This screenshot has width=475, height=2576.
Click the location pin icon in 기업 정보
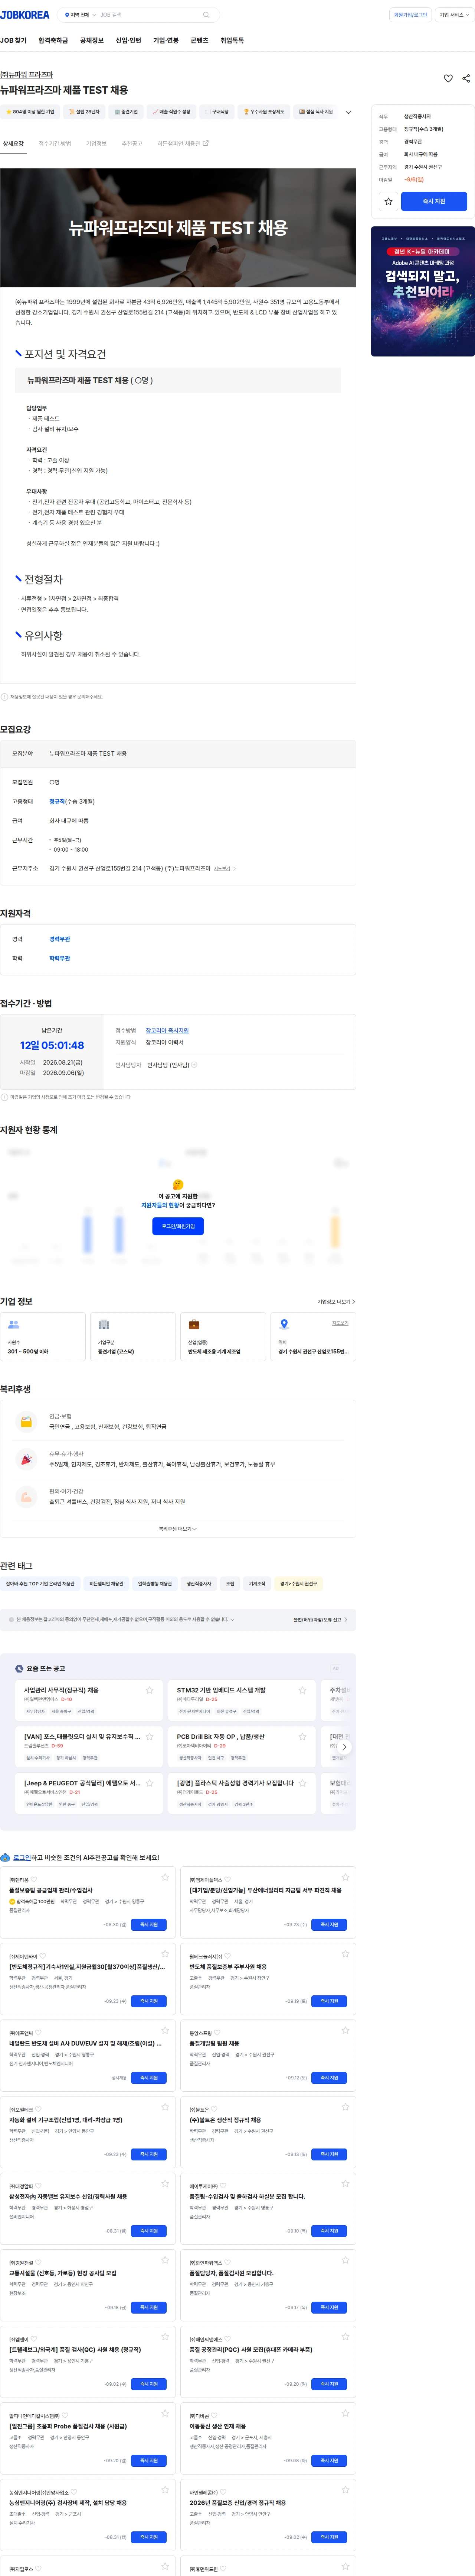tap(284, 1324)
